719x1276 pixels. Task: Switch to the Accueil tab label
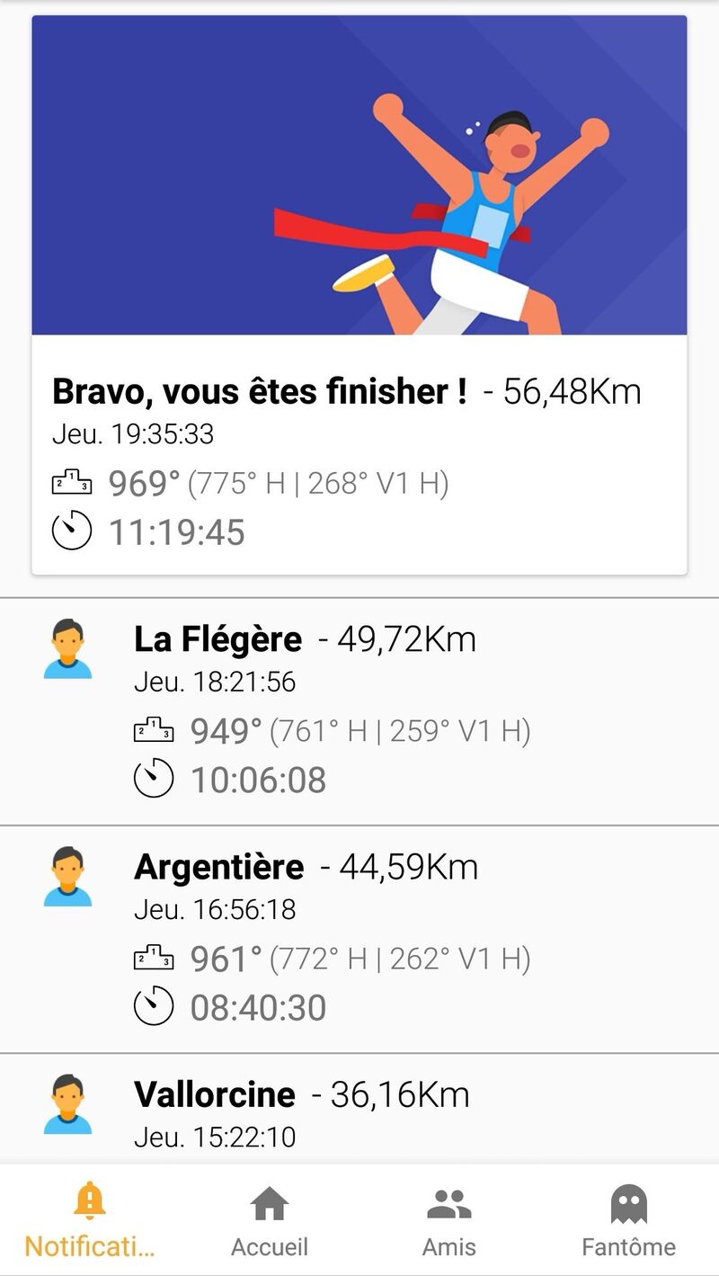(x=270, y=1247)
